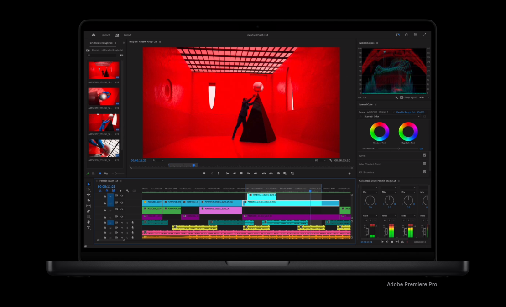Select the pink clip on the timeline
The width and height of the screenshot is (506, 307).
click(x=220, y=210)
